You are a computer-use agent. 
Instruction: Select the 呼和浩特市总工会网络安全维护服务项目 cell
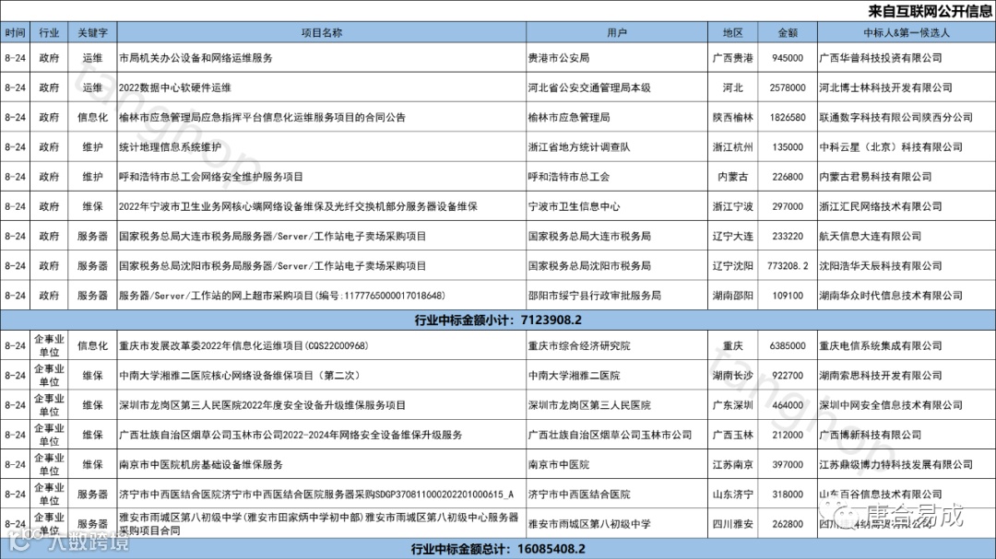pos(322,177)
